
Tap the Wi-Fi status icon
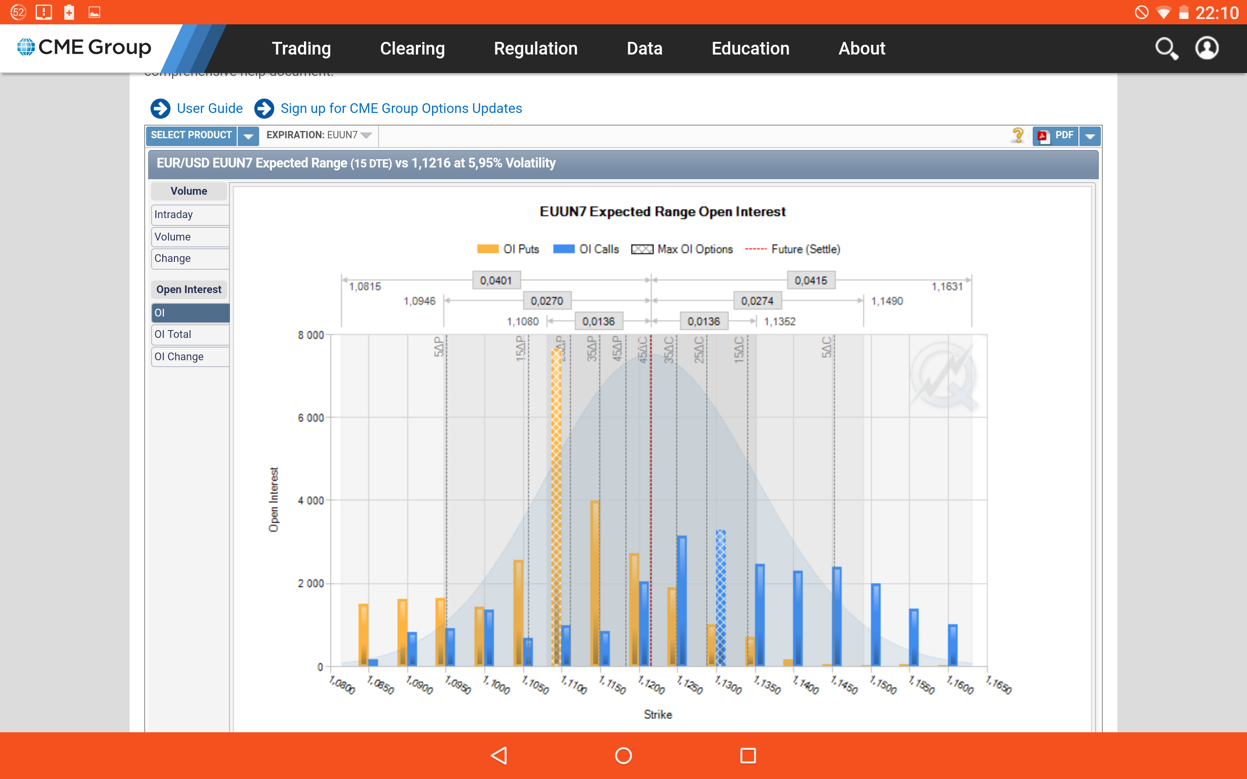[x=1163, y=12]
